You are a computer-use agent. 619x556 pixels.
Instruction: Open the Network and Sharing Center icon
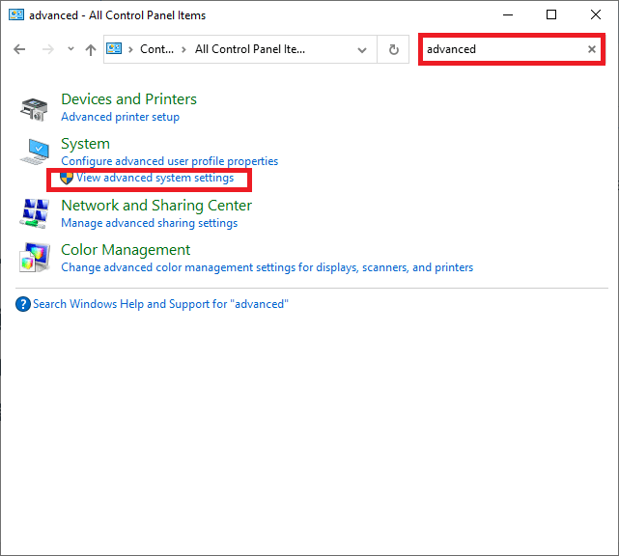[x=35, y=213]
